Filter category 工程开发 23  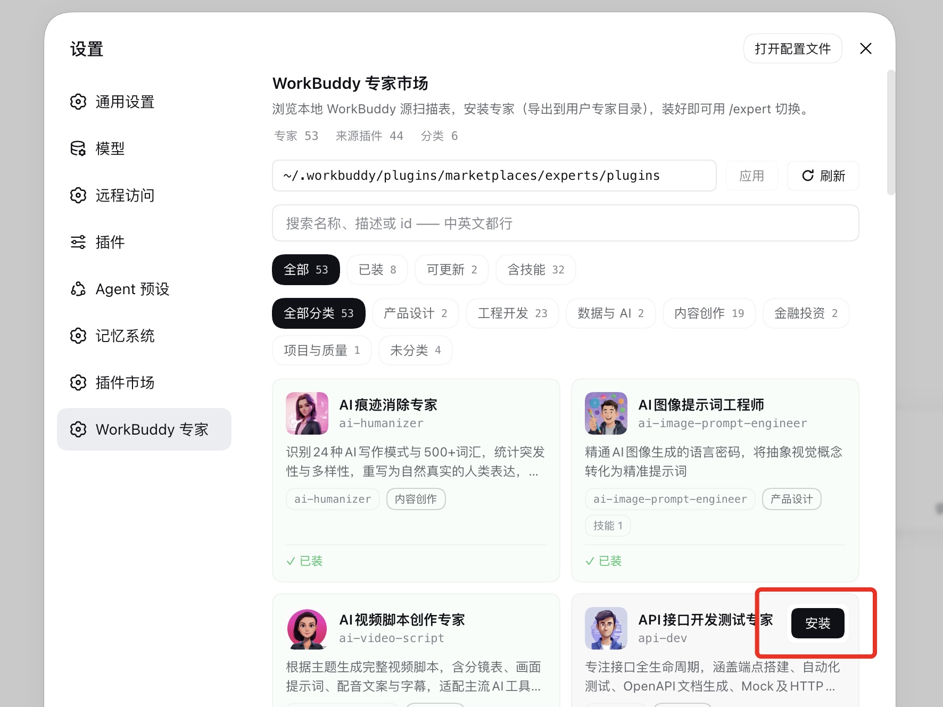[x=512, y=313]
